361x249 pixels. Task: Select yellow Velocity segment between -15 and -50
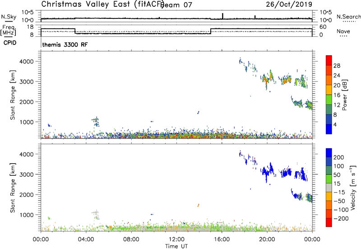click(x=329, y=196)
